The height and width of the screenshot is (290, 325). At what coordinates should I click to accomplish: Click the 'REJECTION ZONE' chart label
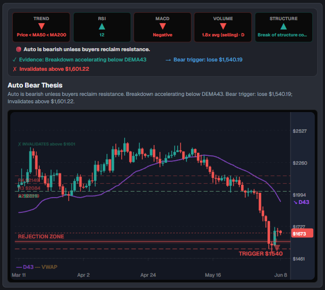click(x=41, y=236)
